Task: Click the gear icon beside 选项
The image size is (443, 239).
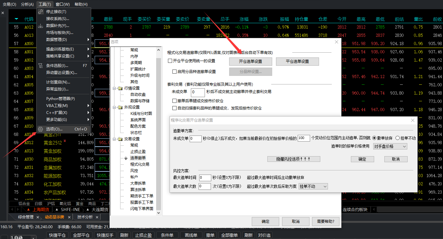Action: coord(40,129)
